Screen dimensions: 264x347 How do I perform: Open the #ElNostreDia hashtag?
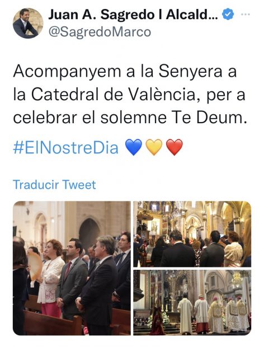pos(65,148)
